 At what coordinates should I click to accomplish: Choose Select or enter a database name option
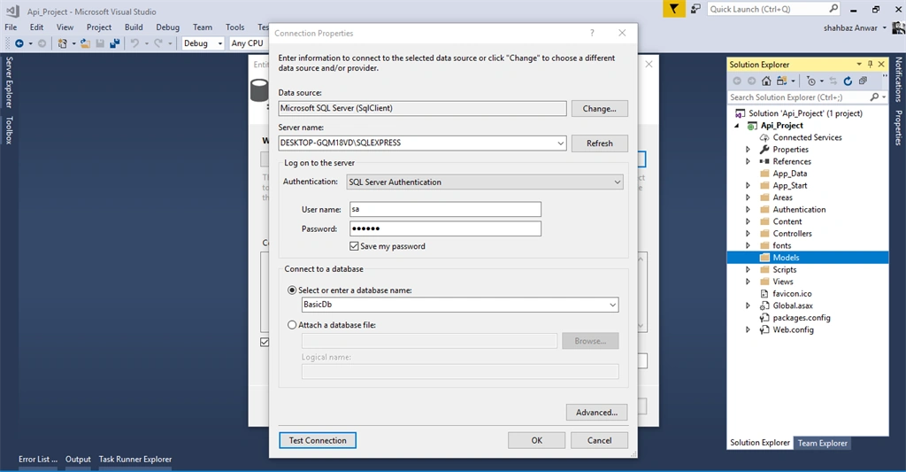click(292, 290)
